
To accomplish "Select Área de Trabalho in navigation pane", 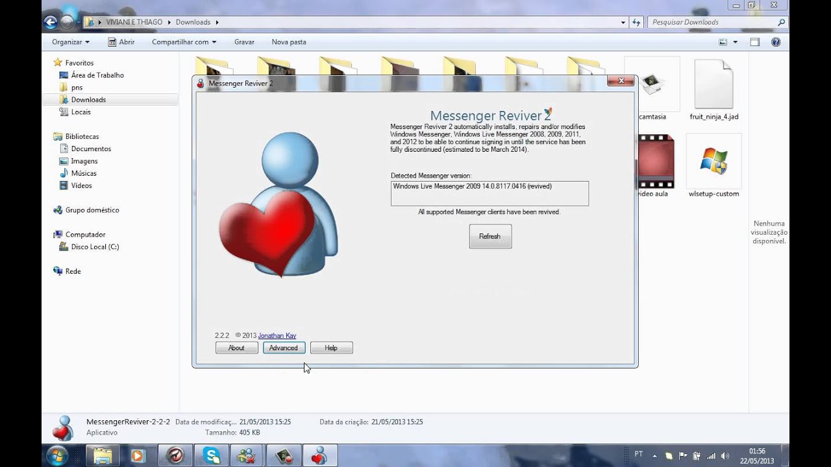I will 97,75.
